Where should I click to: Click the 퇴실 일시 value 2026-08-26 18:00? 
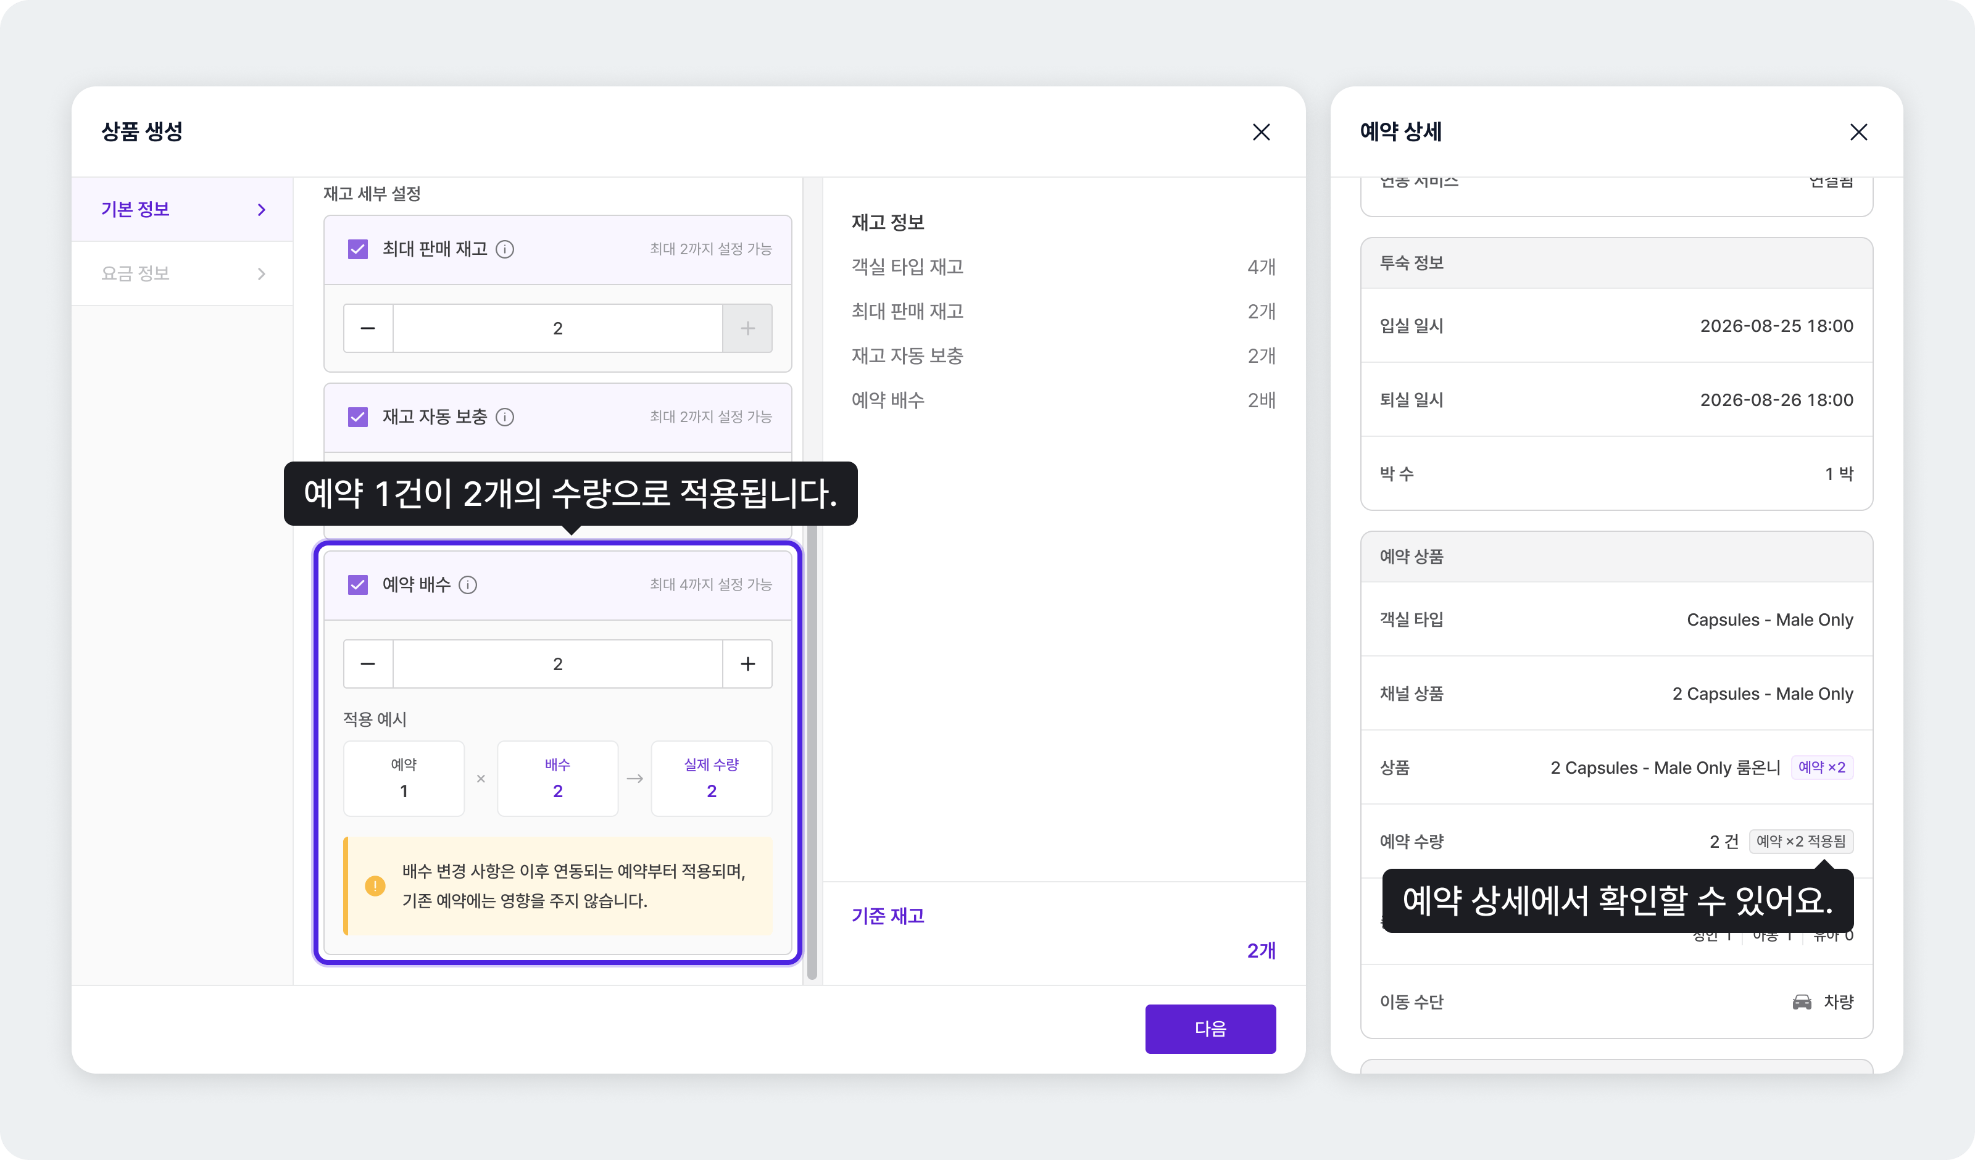[x=1776, y=400]
